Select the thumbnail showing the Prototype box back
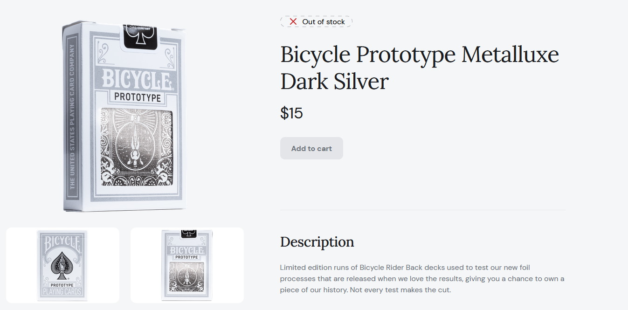The width and height of the screenshot is (628, 310). click(x=187, y=265)
